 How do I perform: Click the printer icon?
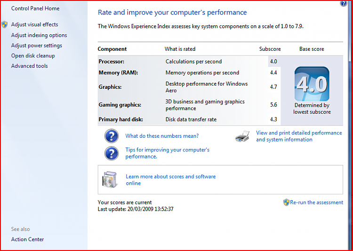click(242, 136)
